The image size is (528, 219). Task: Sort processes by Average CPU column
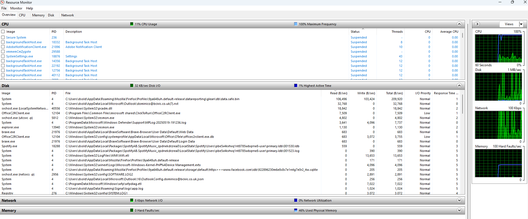(x=449, y=32)
